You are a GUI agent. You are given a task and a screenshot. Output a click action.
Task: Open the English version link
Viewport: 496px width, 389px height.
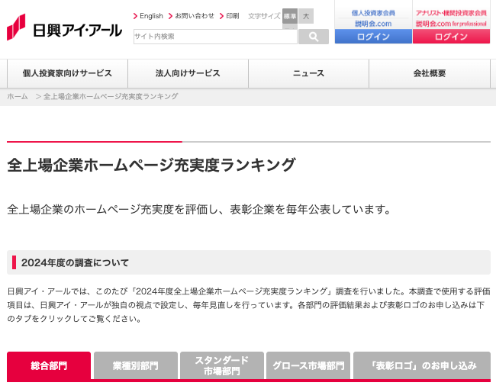click(x=151, y=16)
